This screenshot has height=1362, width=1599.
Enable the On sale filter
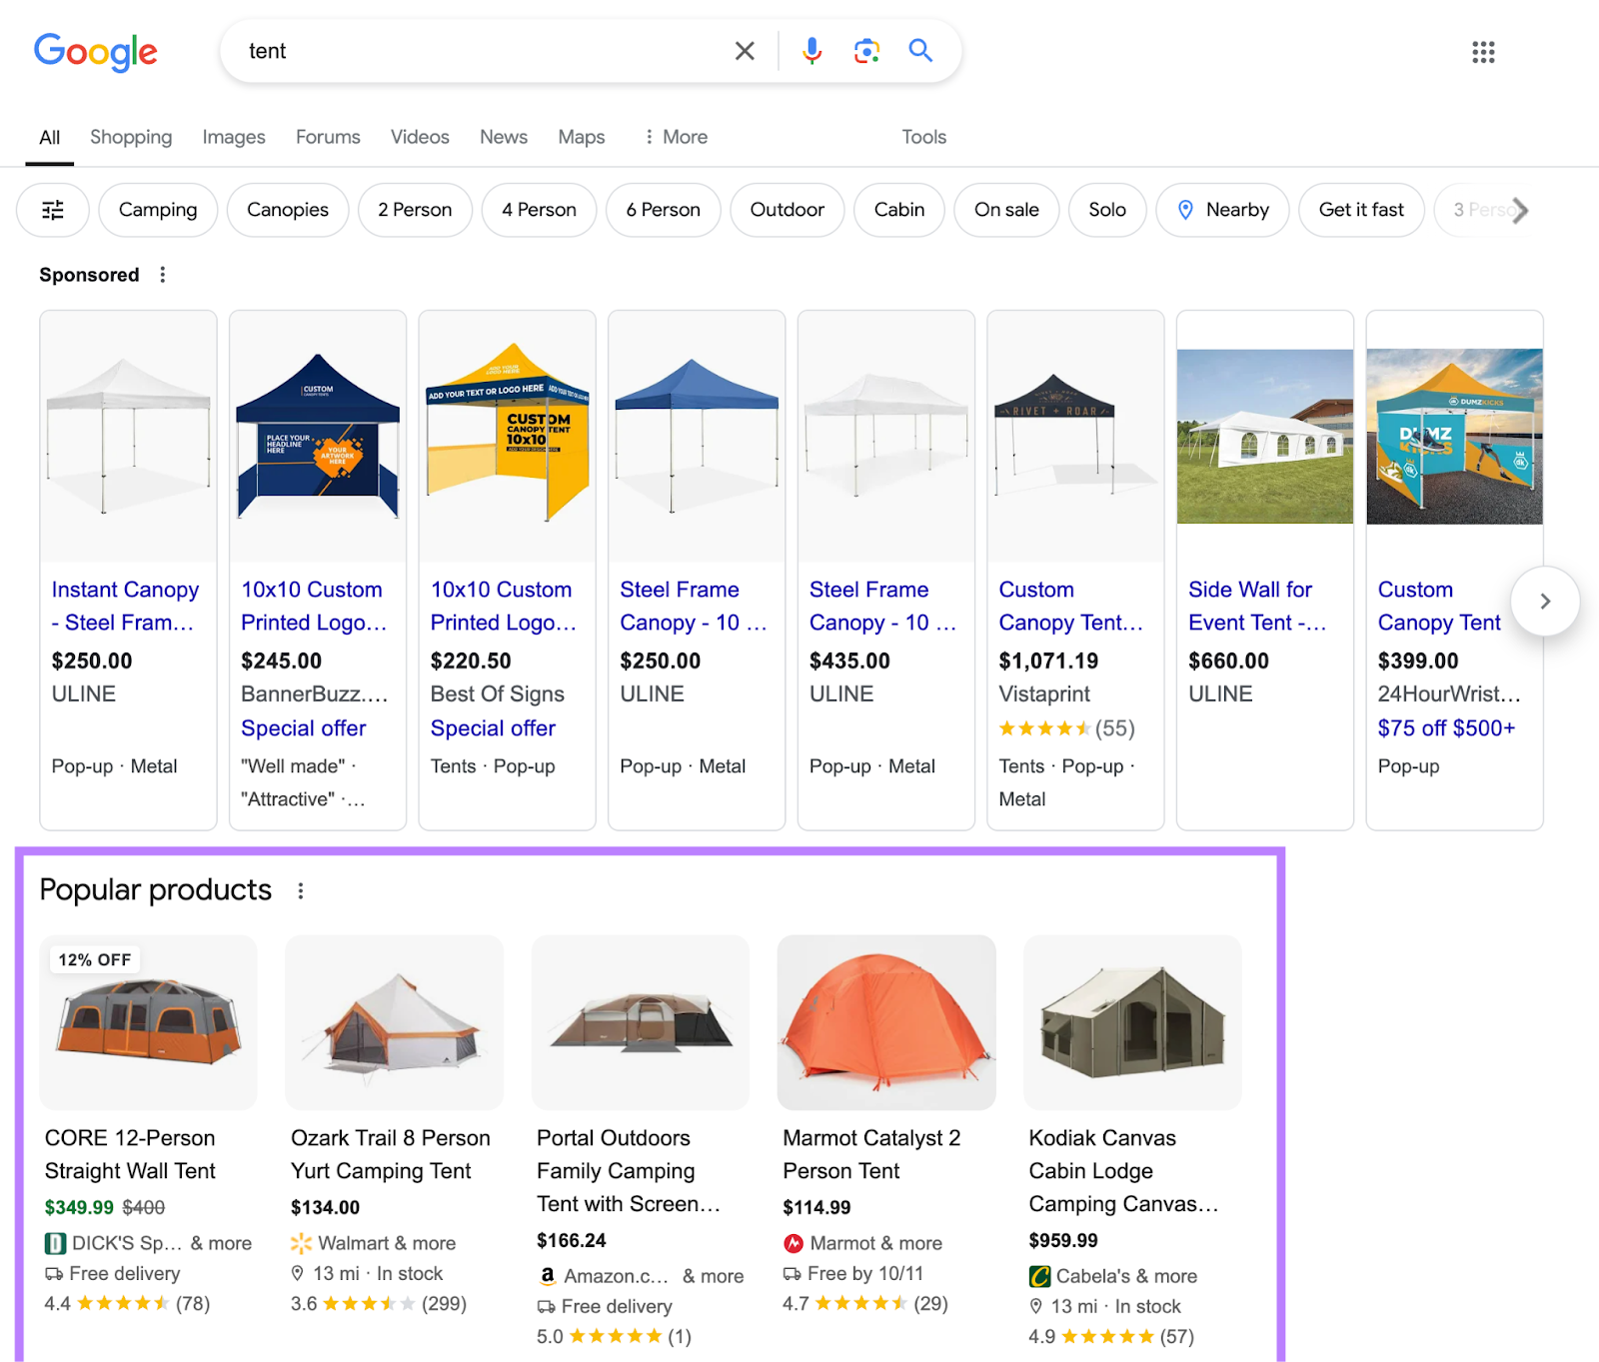pos(1005,210)
